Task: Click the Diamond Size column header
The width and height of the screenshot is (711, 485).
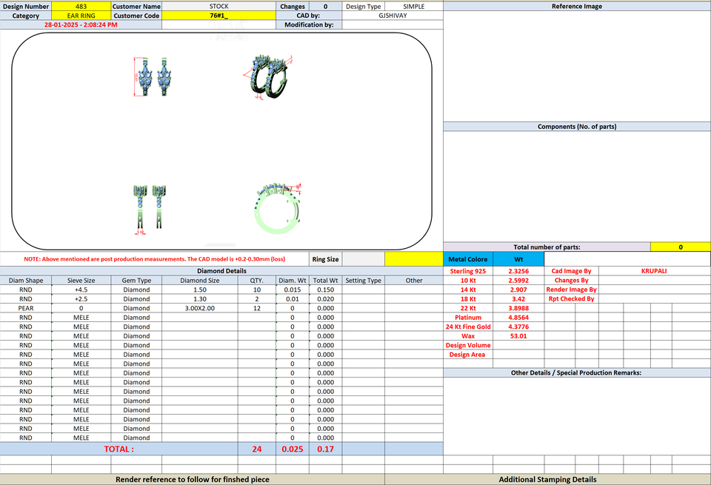Action: click(x=199, y=281)
